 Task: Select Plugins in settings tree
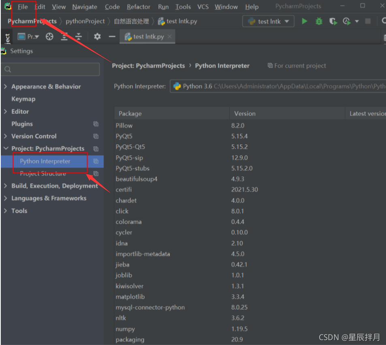pos(22,124)
